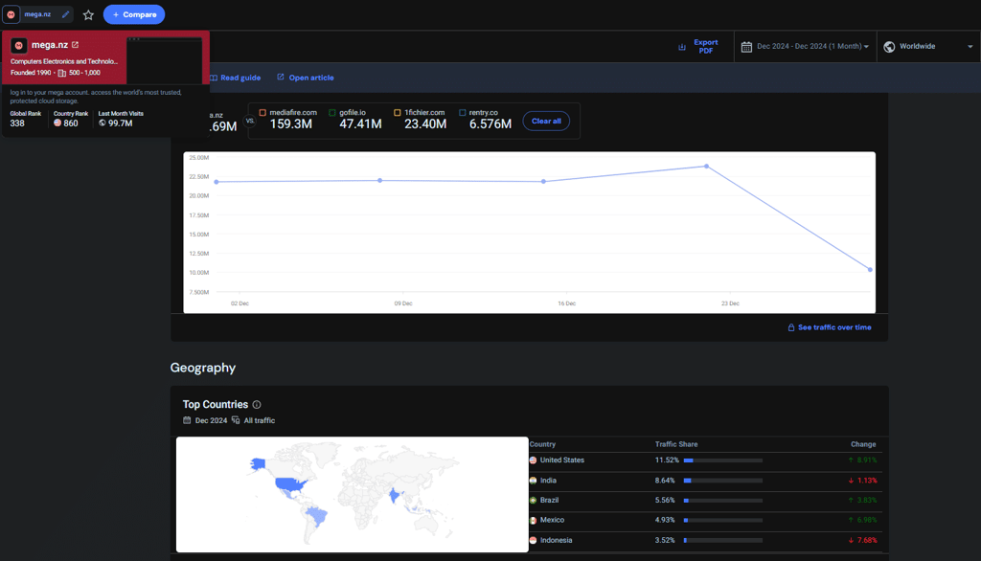Click the pencil edit icon beside mega.nz
Screen dimensions: 981x561
click(x=66, y=14)
